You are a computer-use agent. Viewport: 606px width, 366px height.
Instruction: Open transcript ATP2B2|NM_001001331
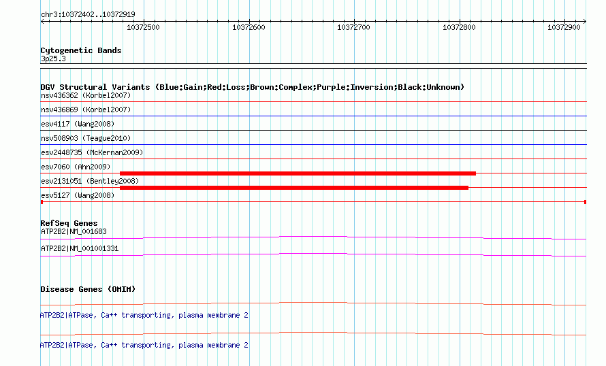(x=80, y=248)
